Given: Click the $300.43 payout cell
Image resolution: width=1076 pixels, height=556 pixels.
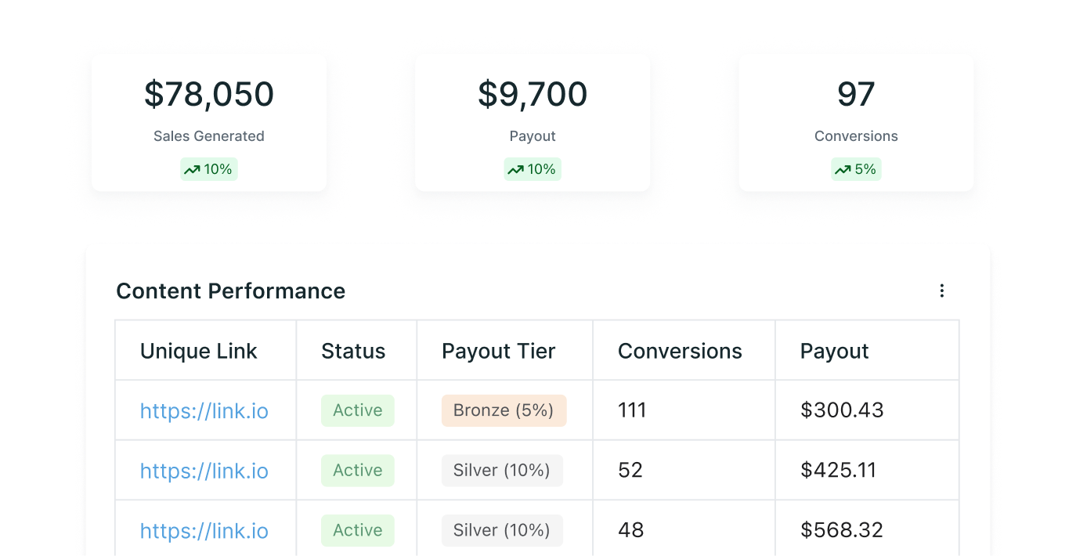Looking at the screenshot, I should (842, 410).
